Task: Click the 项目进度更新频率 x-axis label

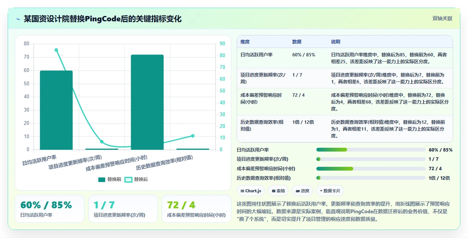Action: click(x=75, y=163)
